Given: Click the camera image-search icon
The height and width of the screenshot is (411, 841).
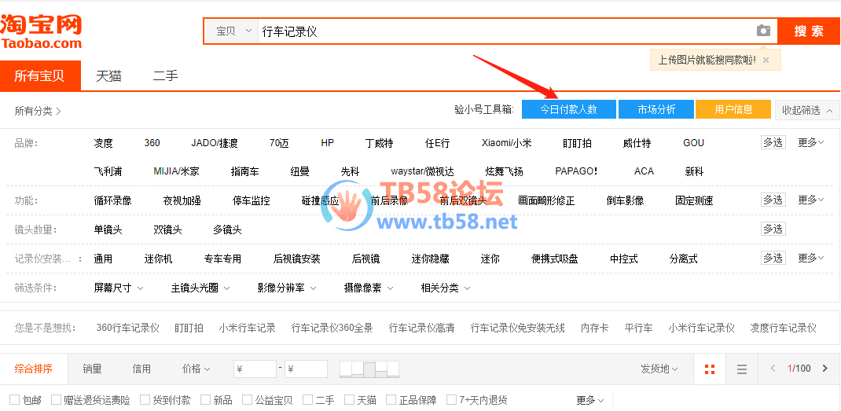Looking at the screenshot, I should pyautogui.click(x=763, y=31).
